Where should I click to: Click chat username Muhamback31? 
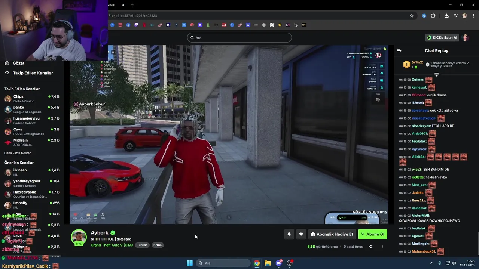(x=424, y=251)
